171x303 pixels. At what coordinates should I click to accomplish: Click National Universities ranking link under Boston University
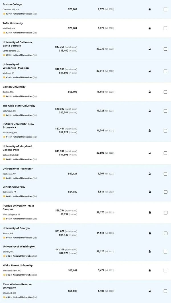pos(23,96)
